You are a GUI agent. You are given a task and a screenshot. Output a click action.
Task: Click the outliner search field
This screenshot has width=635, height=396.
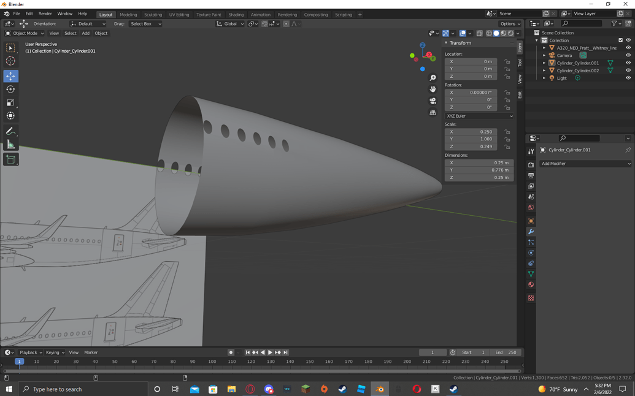tap(581, 23)
